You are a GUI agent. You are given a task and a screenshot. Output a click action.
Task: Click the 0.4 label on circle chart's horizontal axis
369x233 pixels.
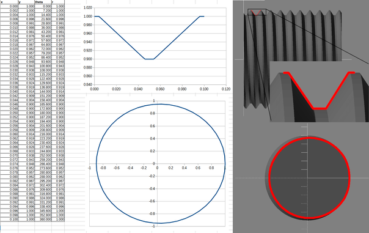(184, 168)
